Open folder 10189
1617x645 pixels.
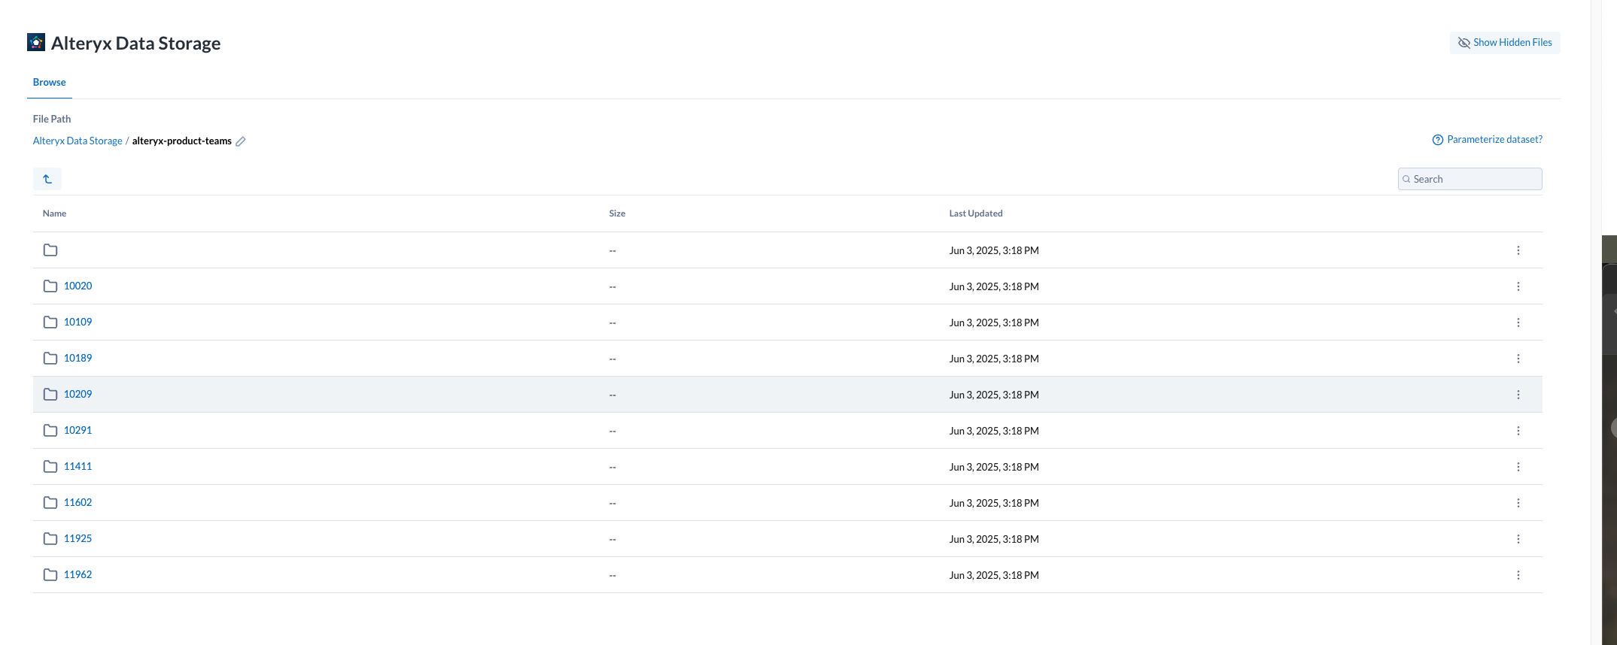(x=78, y=359)
